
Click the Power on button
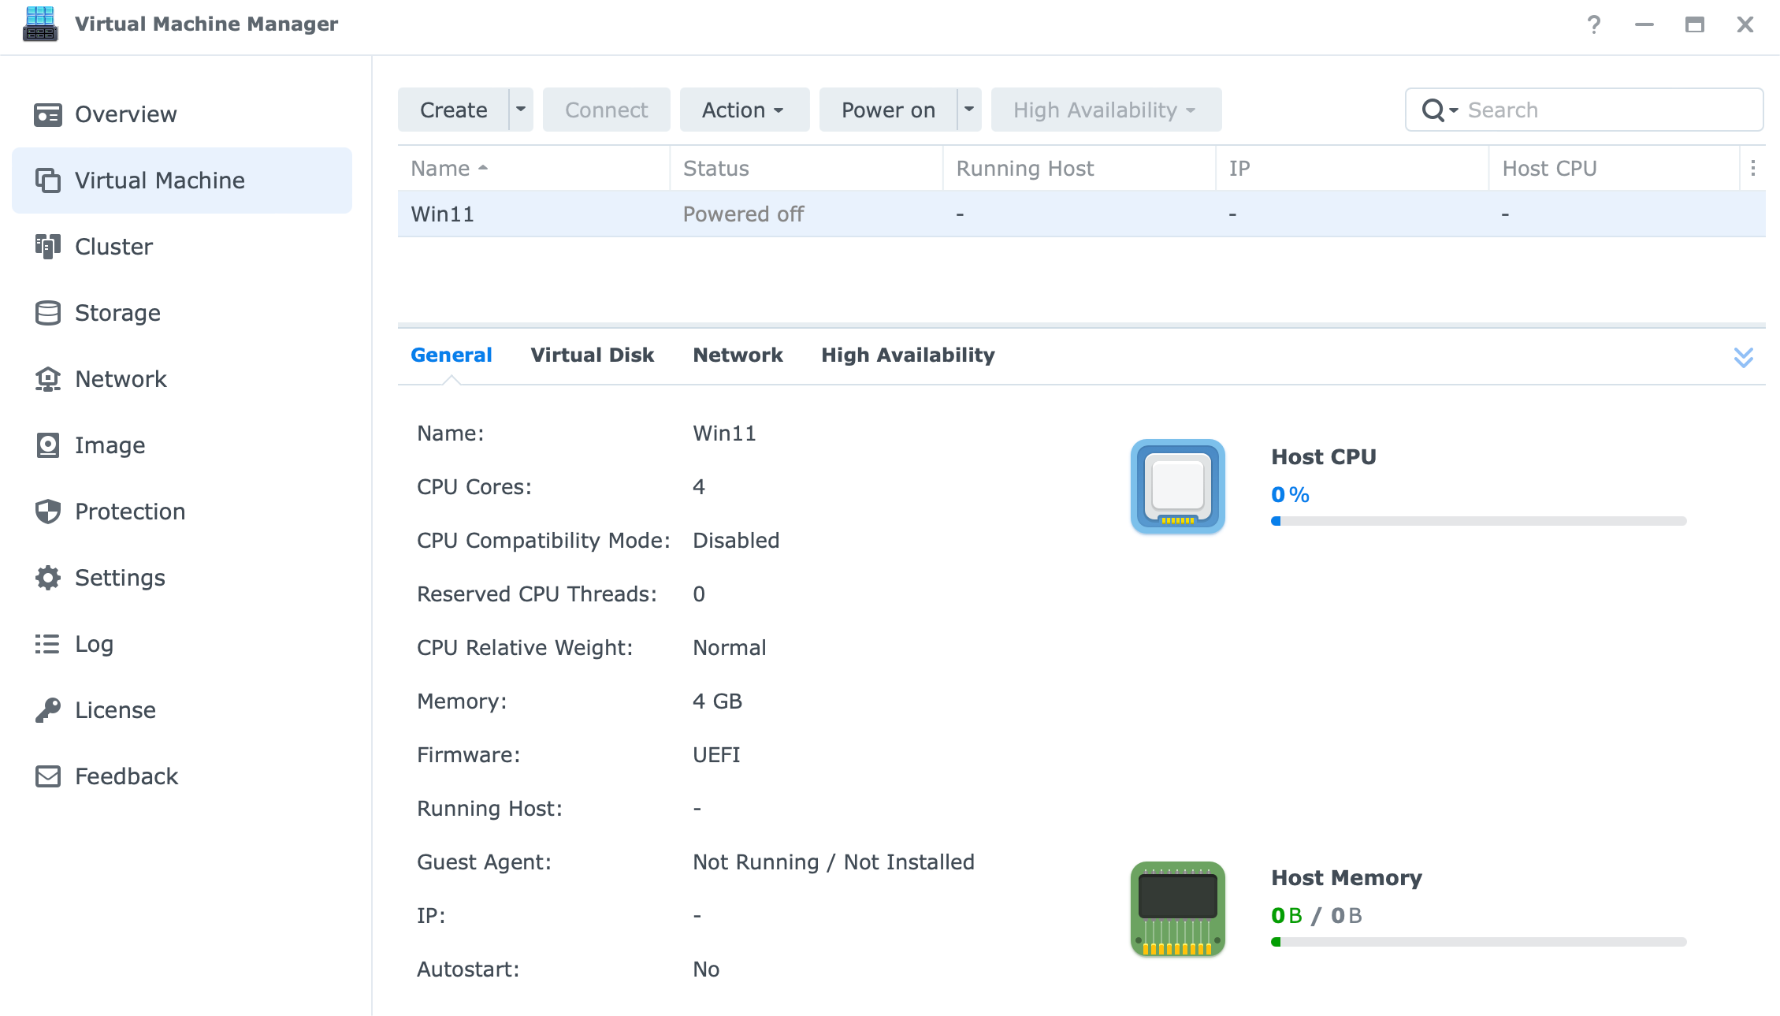[x=888, y=110]
